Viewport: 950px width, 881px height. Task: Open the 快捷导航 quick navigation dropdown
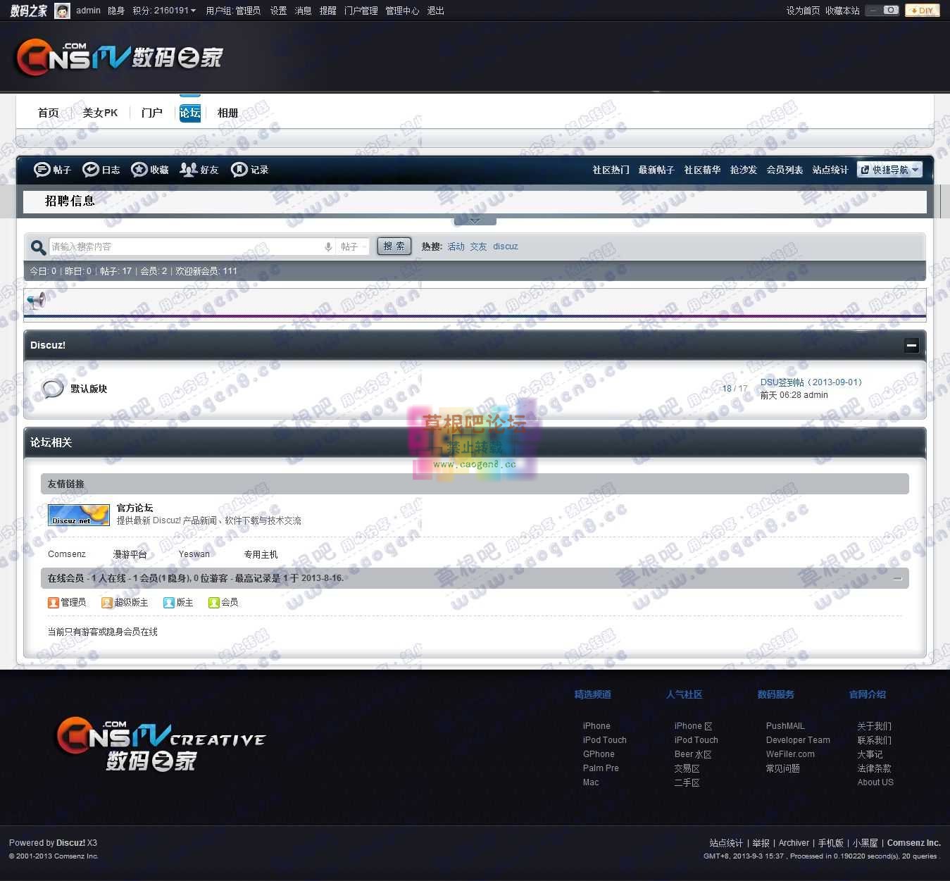(889, 169)
